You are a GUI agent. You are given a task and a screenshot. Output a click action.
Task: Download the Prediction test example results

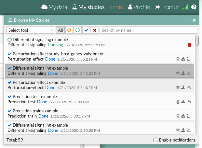[x=183, y=102]
